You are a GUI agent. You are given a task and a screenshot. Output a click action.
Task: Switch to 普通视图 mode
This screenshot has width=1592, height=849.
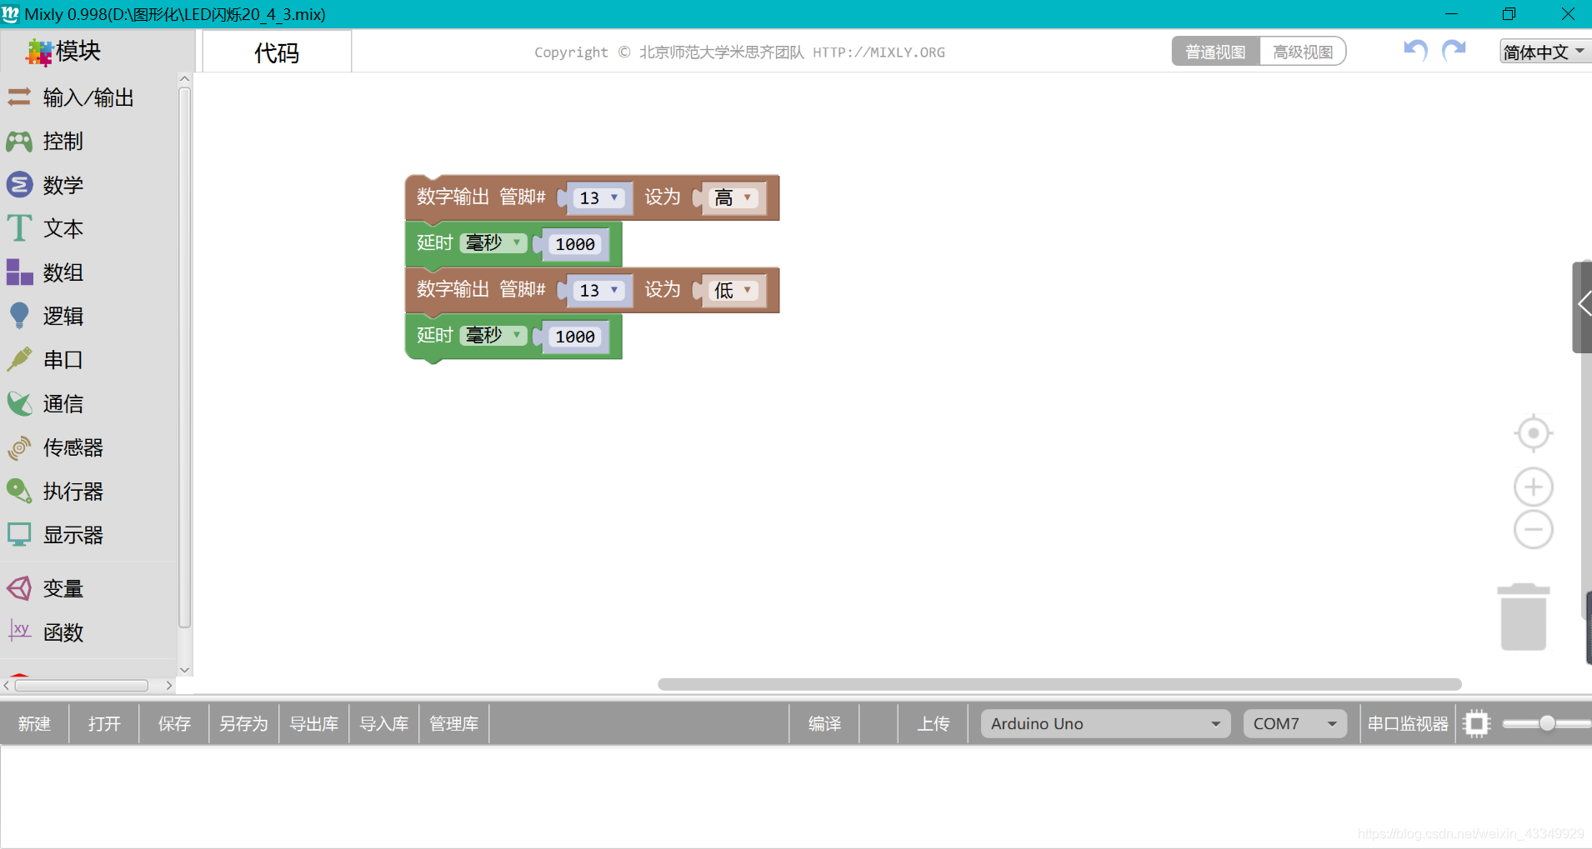[x=1215, y=52]
